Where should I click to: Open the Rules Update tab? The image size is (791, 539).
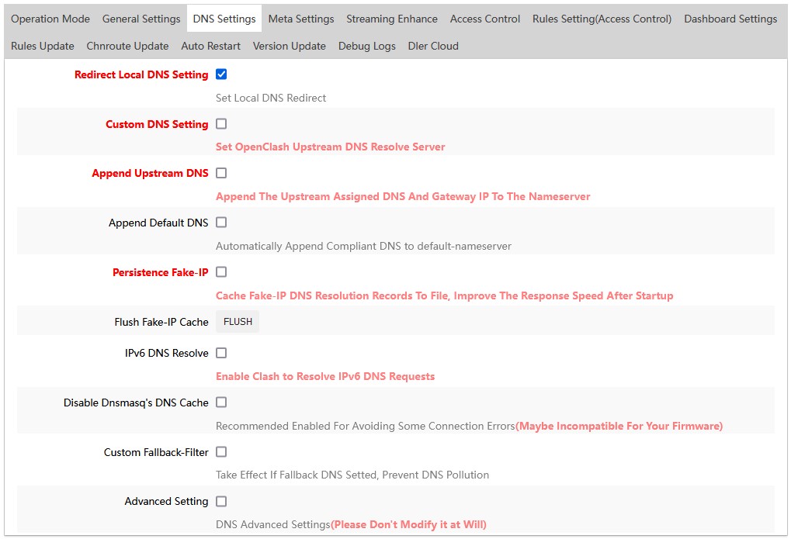click(43, 46)
